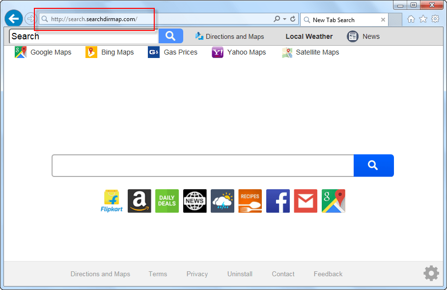The height and width of the screenshot is (290, 447).
Task: Click the Google Maps icon in bookmarks row
Action: 21,52
